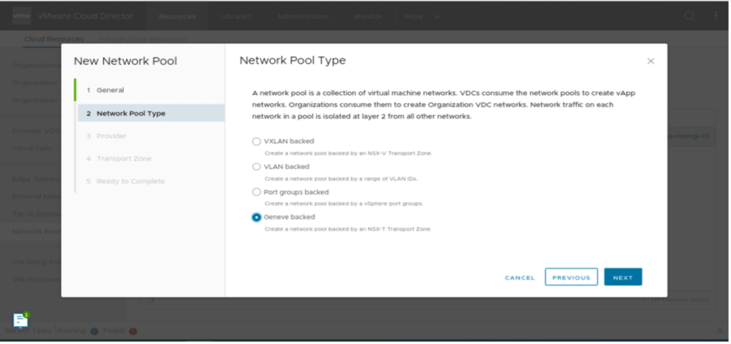Pick the Geneve backed radio button

pyautogui.click(x=257, y=217)
